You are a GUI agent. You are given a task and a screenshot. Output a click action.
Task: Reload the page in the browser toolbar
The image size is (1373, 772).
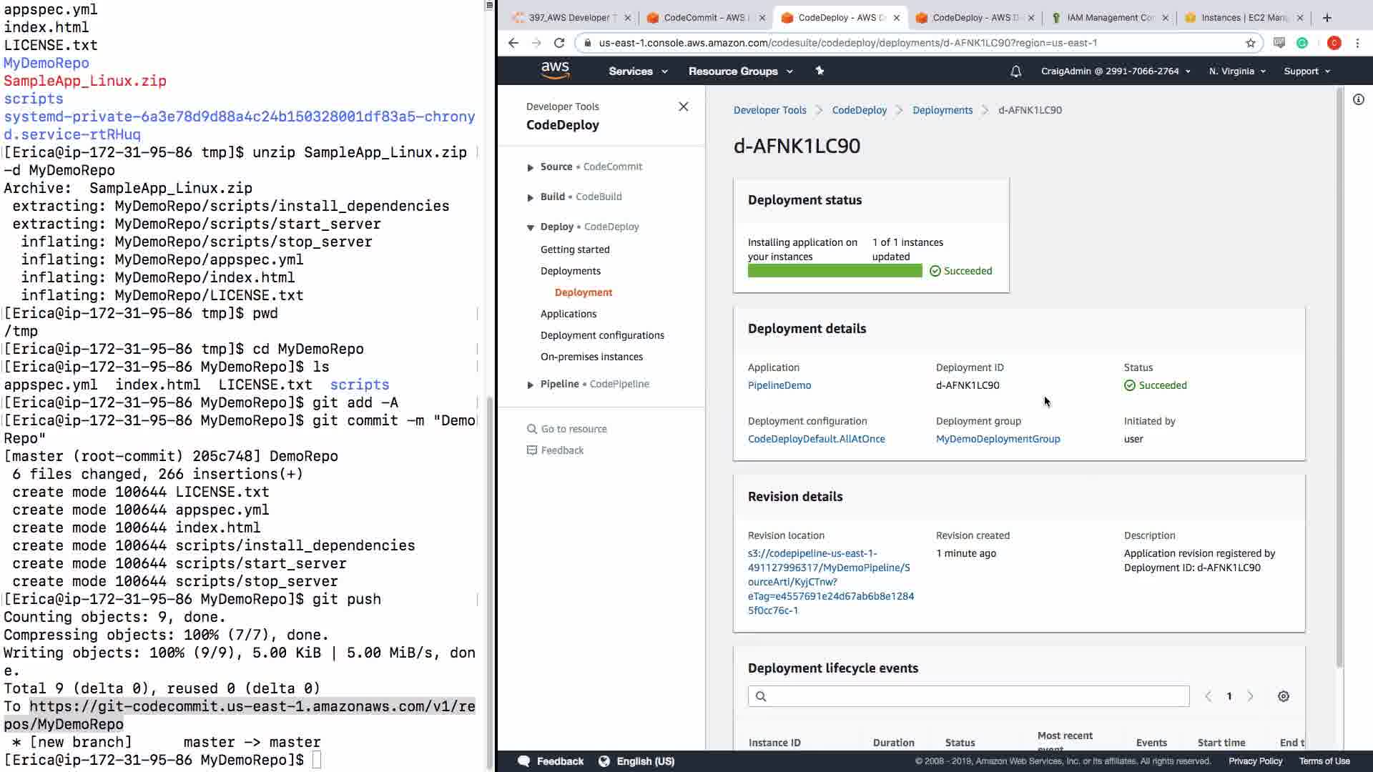[559, 43]
